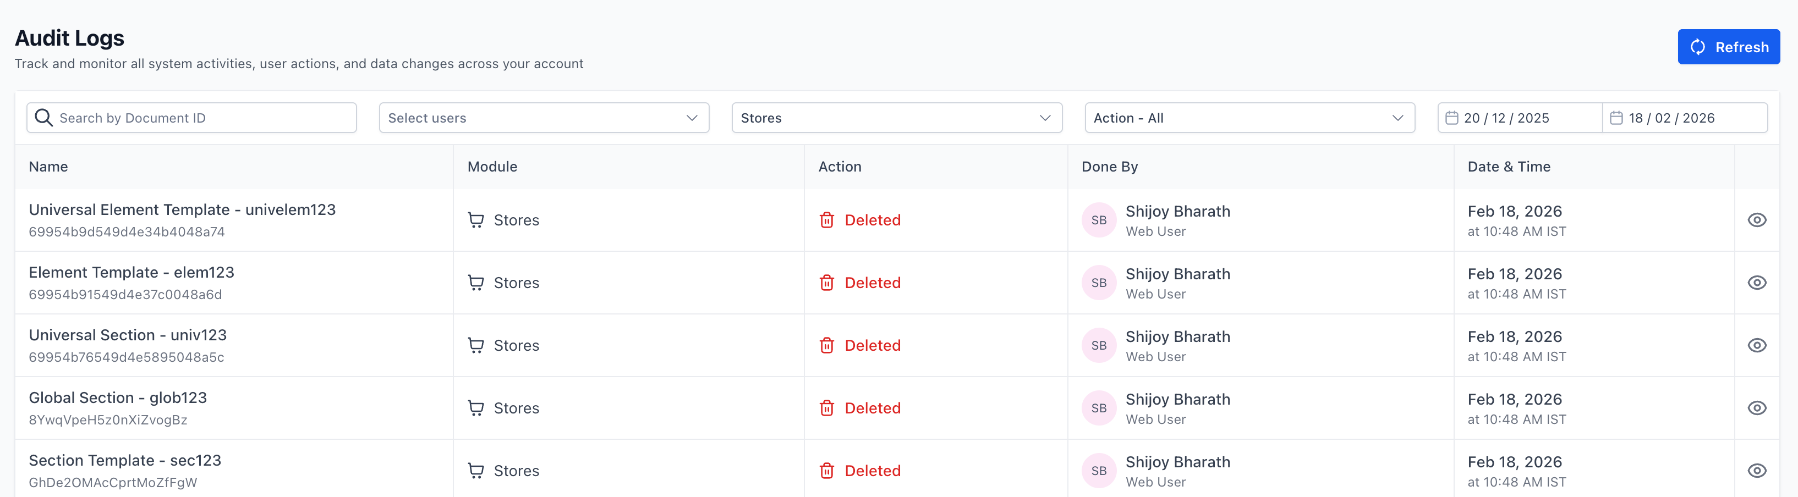Click the trash icon on the Section Template sec123 row
The width and height of the screenshot is (1798, 497).
coord(826,471)
